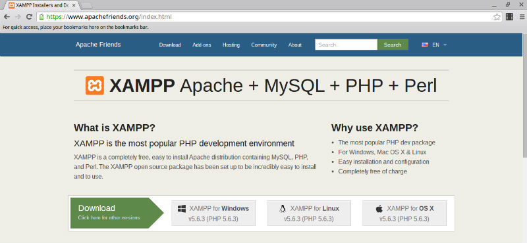527x243 pixels.
Task: Click the 'Why use XAMPP?' heading
Action: pos(375,127)
